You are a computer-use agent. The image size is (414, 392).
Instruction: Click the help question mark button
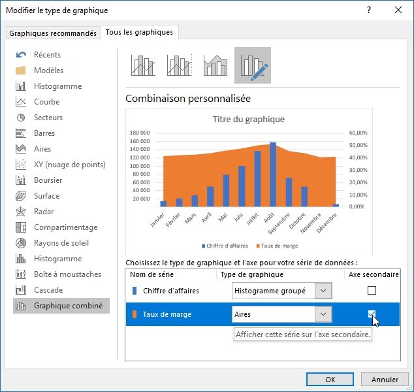(370, 10)
